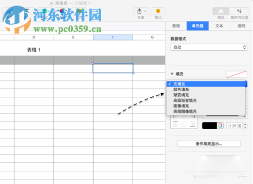Image resolution: width=253 pixels, height=184 pixels.
Task: Select the bottom border icon
Action: point(192,124)
